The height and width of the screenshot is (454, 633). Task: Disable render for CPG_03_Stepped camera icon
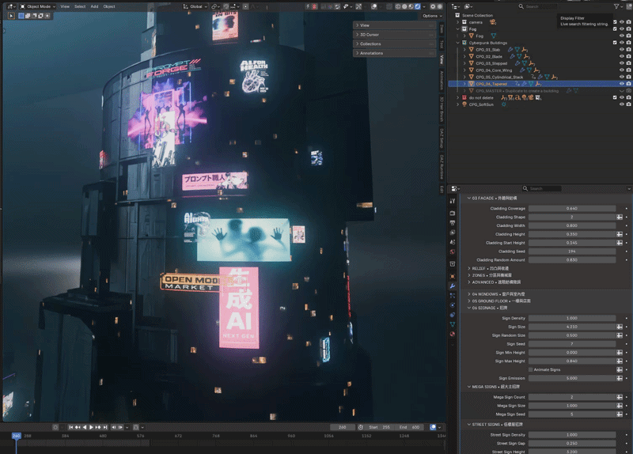coord(628,63)
